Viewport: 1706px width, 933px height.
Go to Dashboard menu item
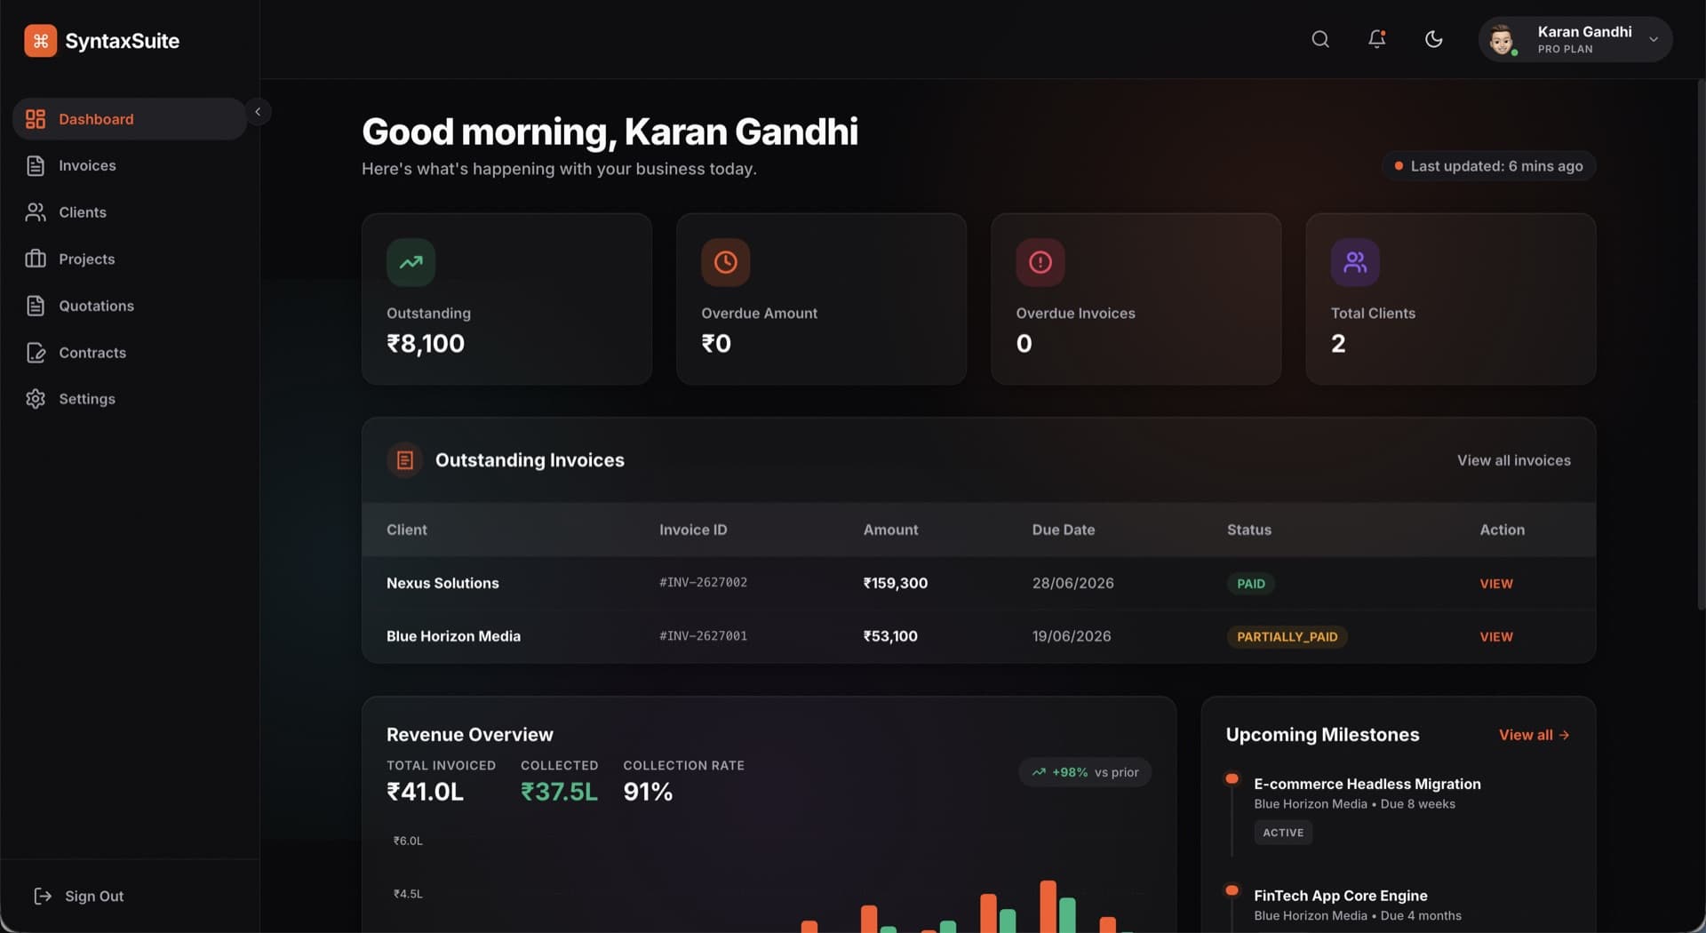tap(130, 119)
